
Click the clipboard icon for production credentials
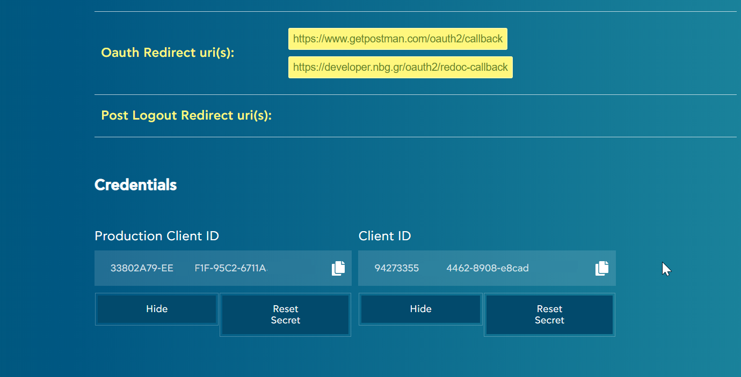[x=338, y=268]
